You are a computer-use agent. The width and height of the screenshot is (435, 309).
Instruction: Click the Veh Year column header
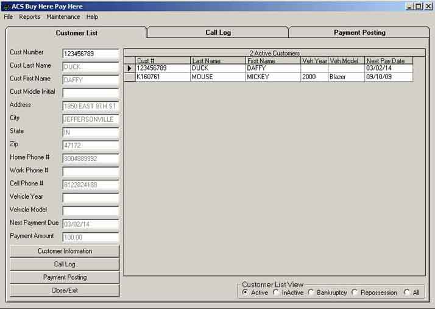tap(314, 60)
